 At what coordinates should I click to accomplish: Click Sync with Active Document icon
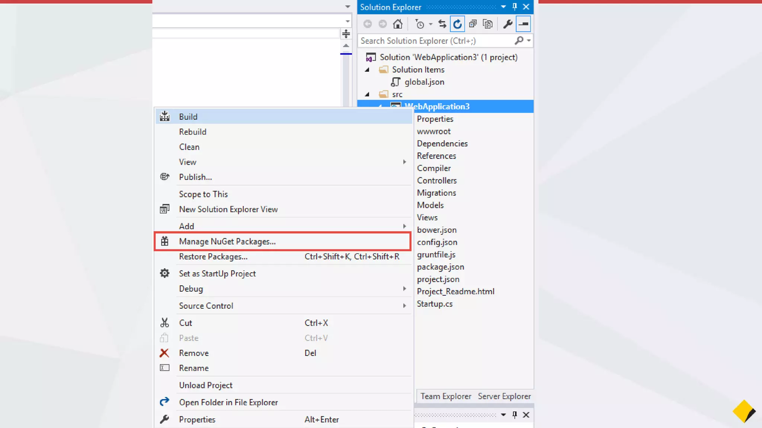(x=442, y=24)
